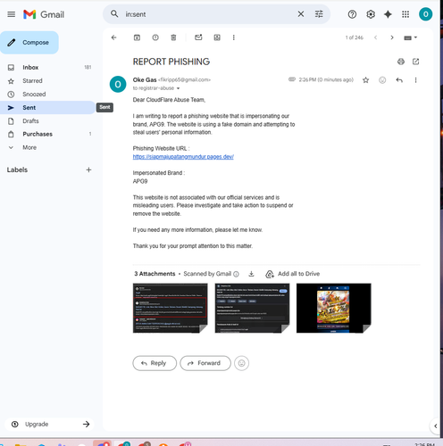Viewport: 443px width, 446px height.
Task: Click the Reply button
Action: [x=155, y=363]
